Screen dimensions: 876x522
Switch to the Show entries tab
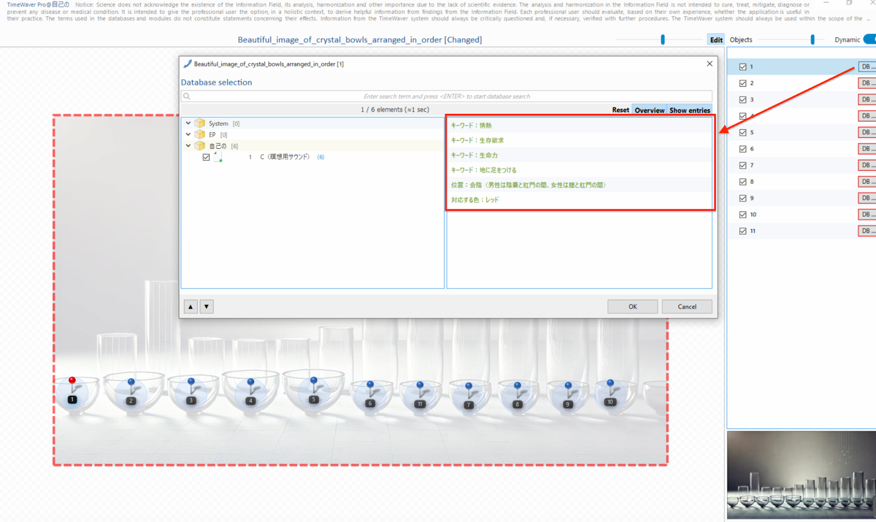689,110
